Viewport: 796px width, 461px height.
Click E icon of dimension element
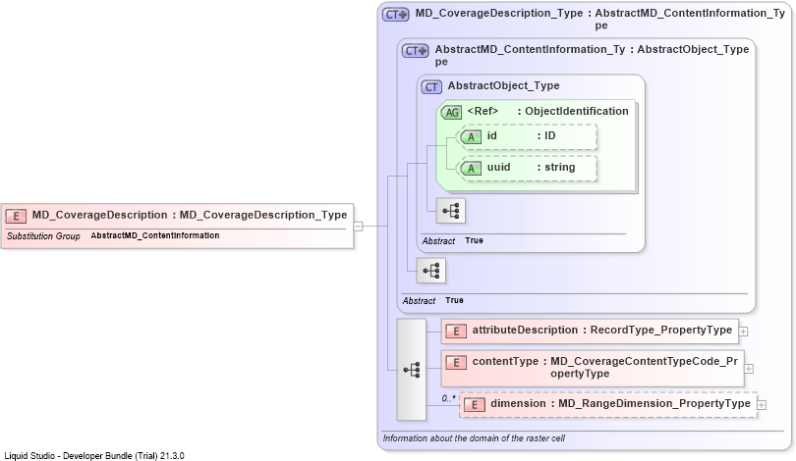coord(474,405)
